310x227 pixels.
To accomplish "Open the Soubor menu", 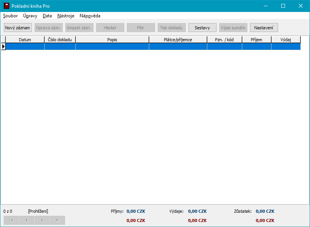I will tap(10, 16).
